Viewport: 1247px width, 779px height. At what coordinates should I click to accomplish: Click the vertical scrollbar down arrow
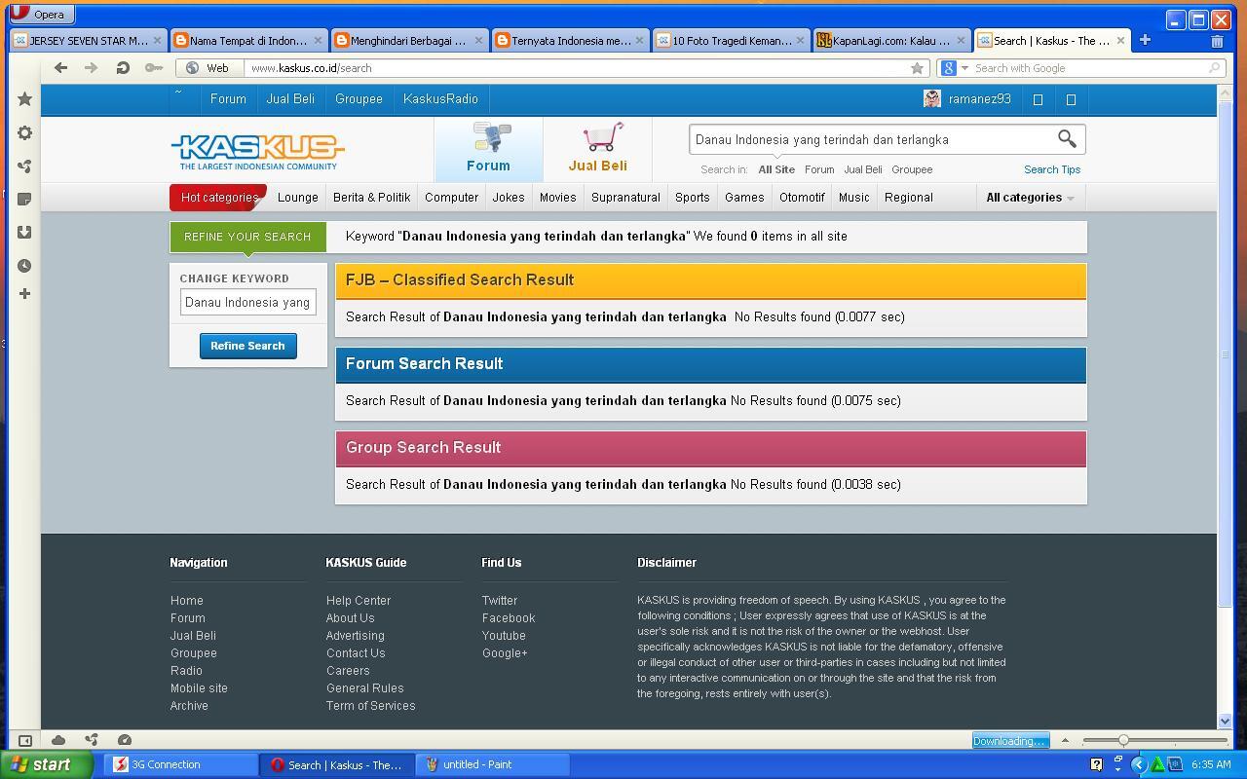point(1225,722)
